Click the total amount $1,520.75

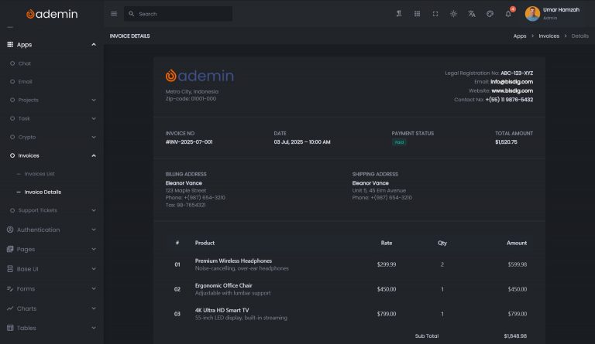coord(506,142)
